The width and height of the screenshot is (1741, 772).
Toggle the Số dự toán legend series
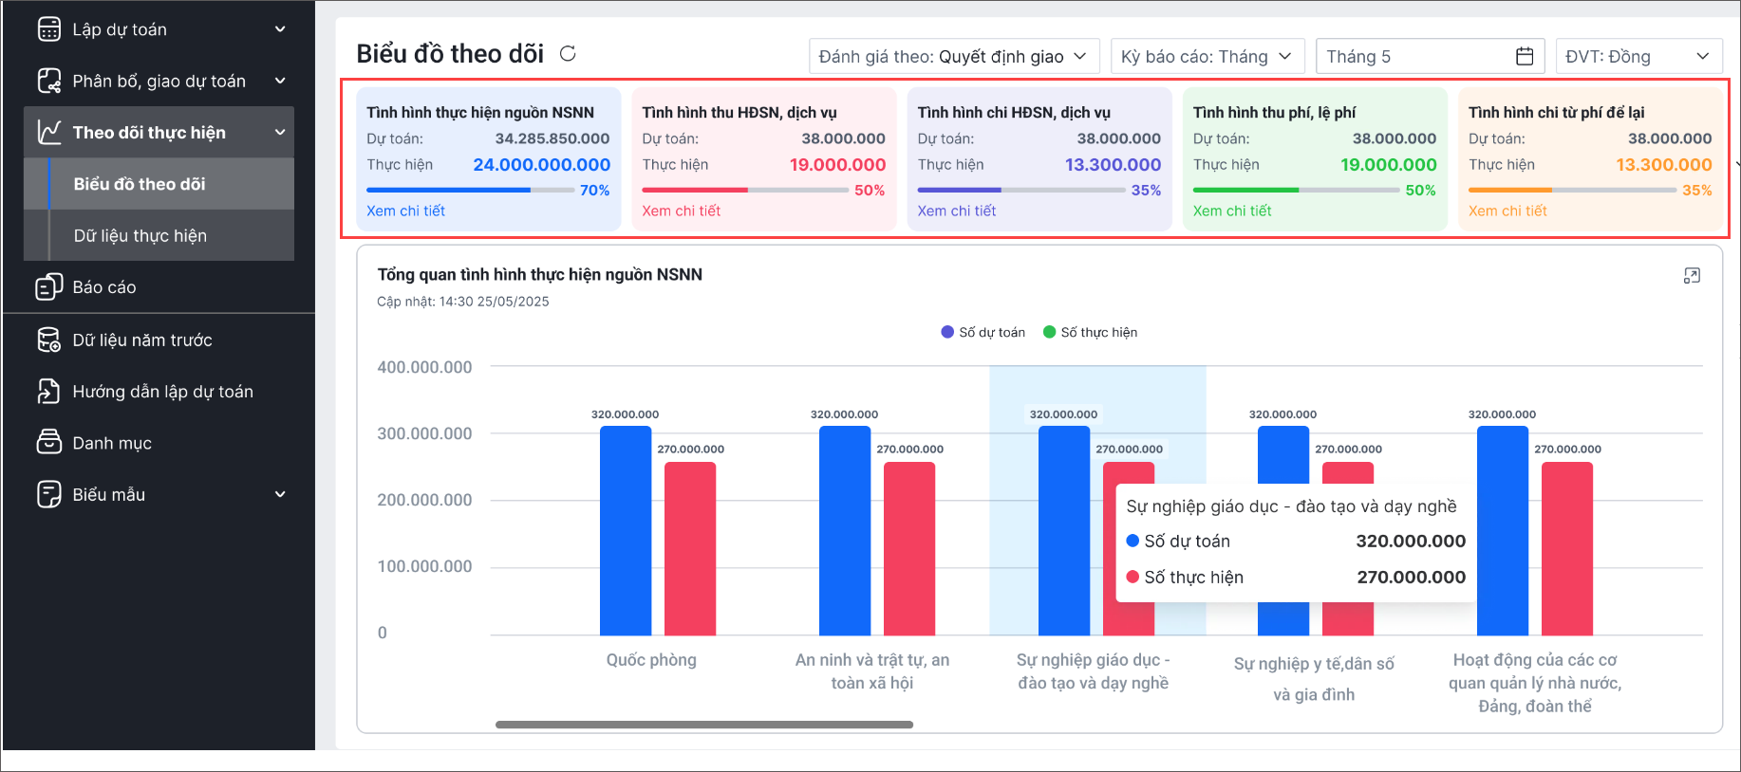click(x=983, y=333)
